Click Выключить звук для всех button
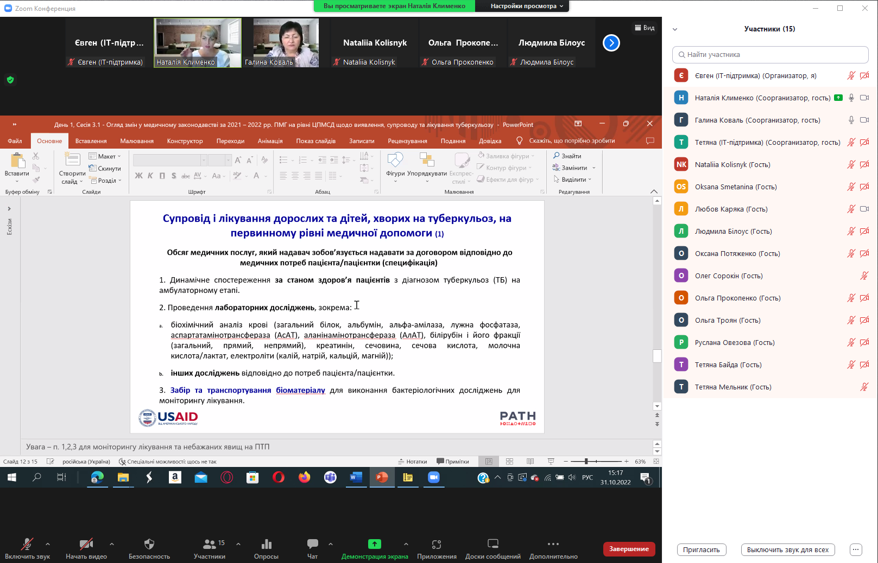The width and height of the screenshot is (878, 563). pos(787,550)
